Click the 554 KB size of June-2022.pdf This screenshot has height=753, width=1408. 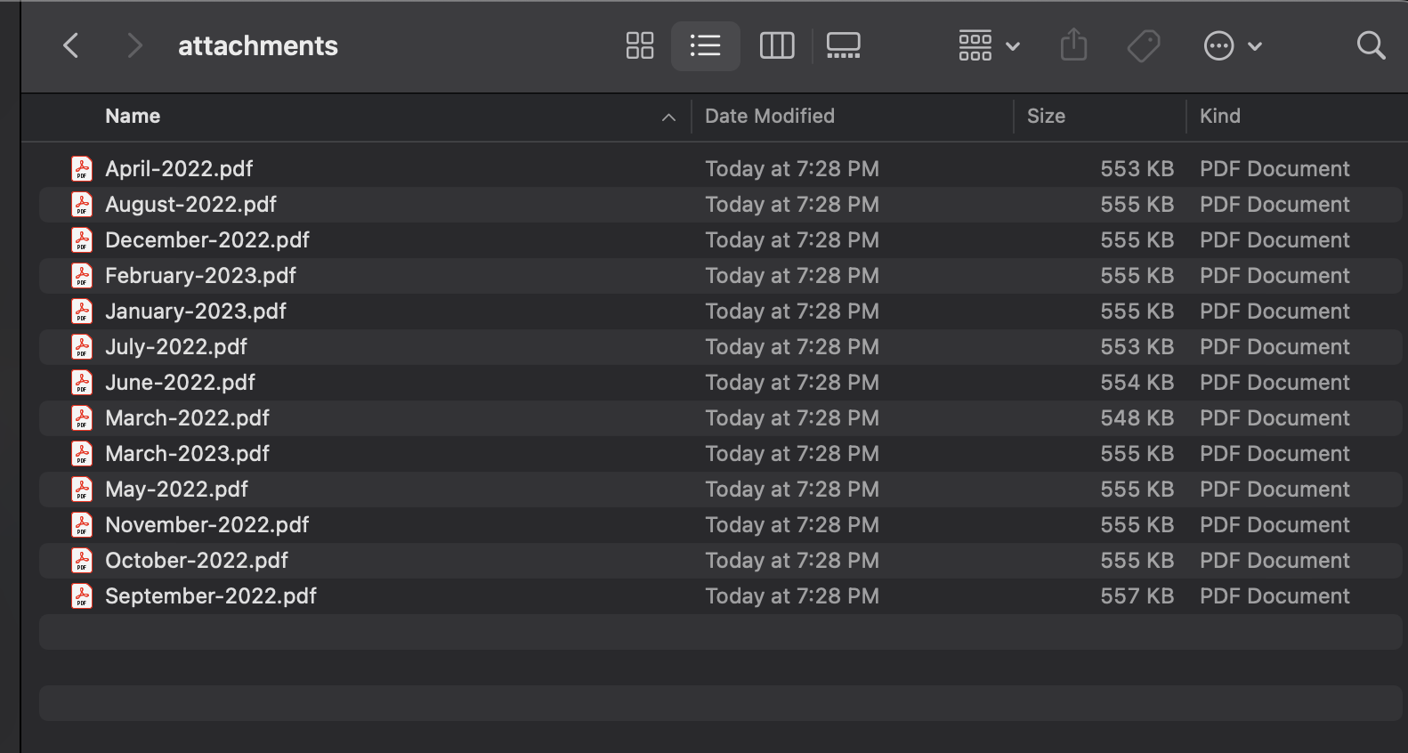click(x=1137, y=383)
